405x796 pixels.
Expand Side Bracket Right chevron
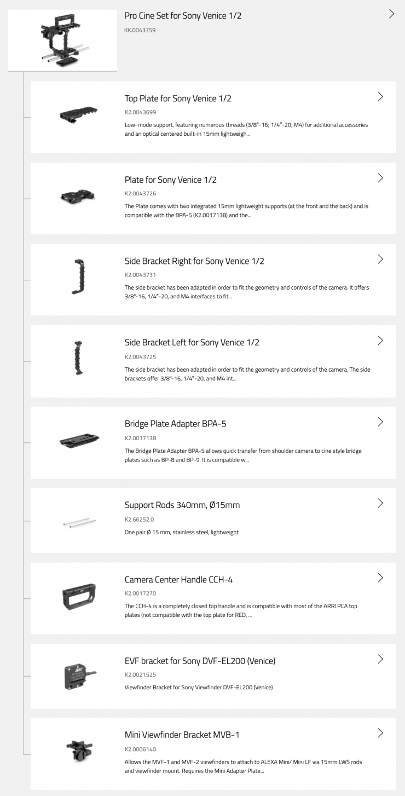[380, 259]
